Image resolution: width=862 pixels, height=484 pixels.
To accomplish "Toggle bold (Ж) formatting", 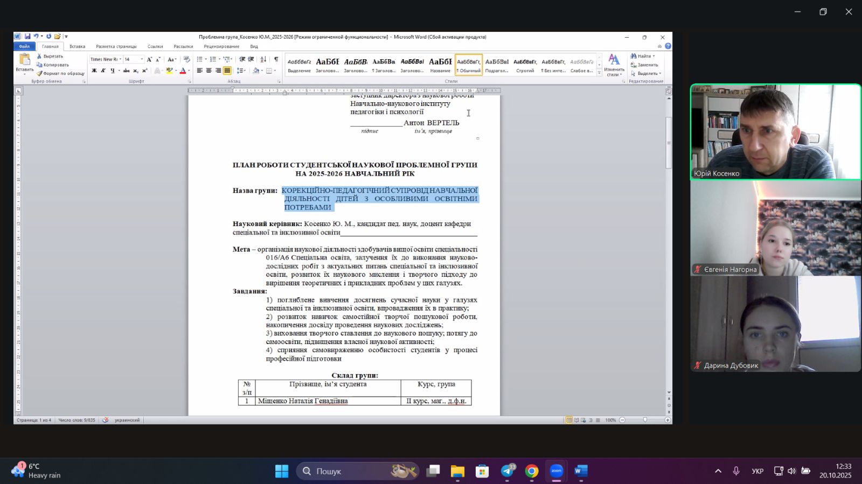I will (94, 71).
